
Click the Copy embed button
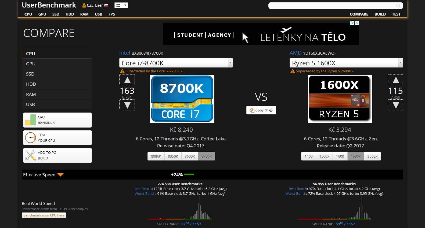[x=261, y=110]
